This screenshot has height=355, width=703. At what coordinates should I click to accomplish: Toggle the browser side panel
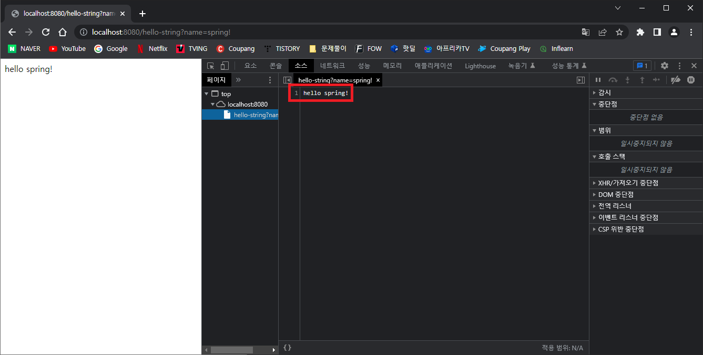coord(657,32)
